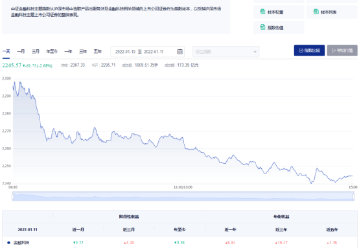Click the right handle of chart zoom slider
The image size is (359, 248).
tap(354, 197)
